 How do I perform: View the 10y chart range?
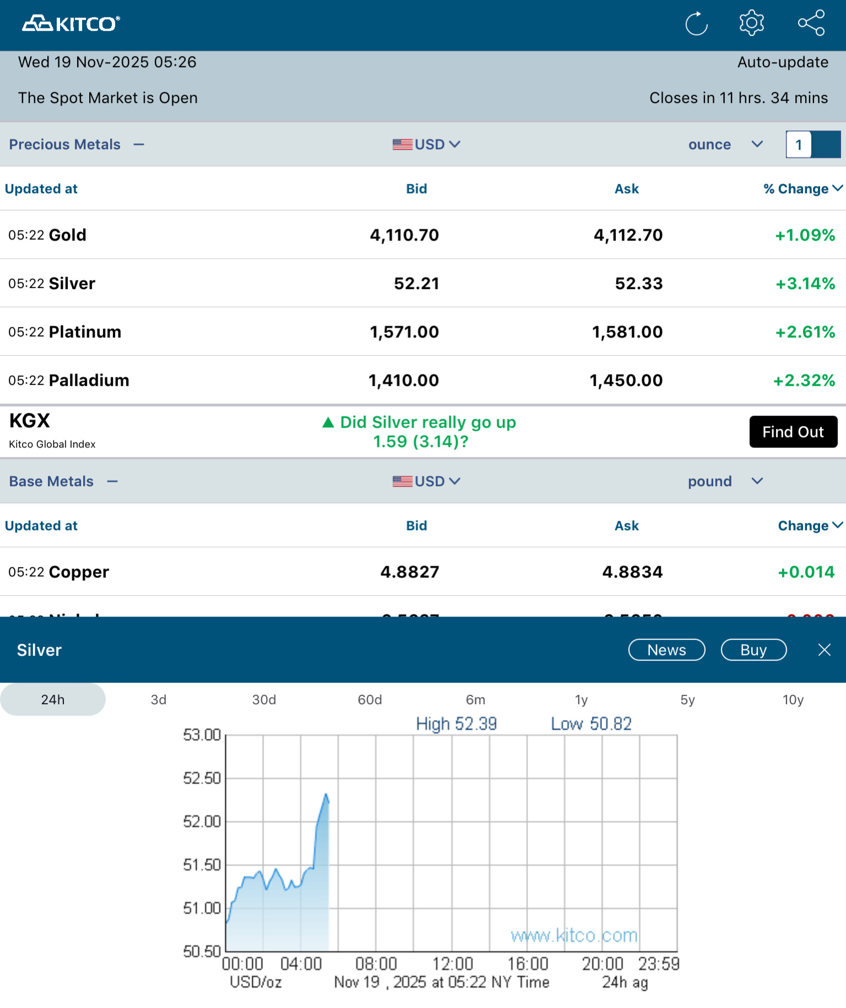793,699
